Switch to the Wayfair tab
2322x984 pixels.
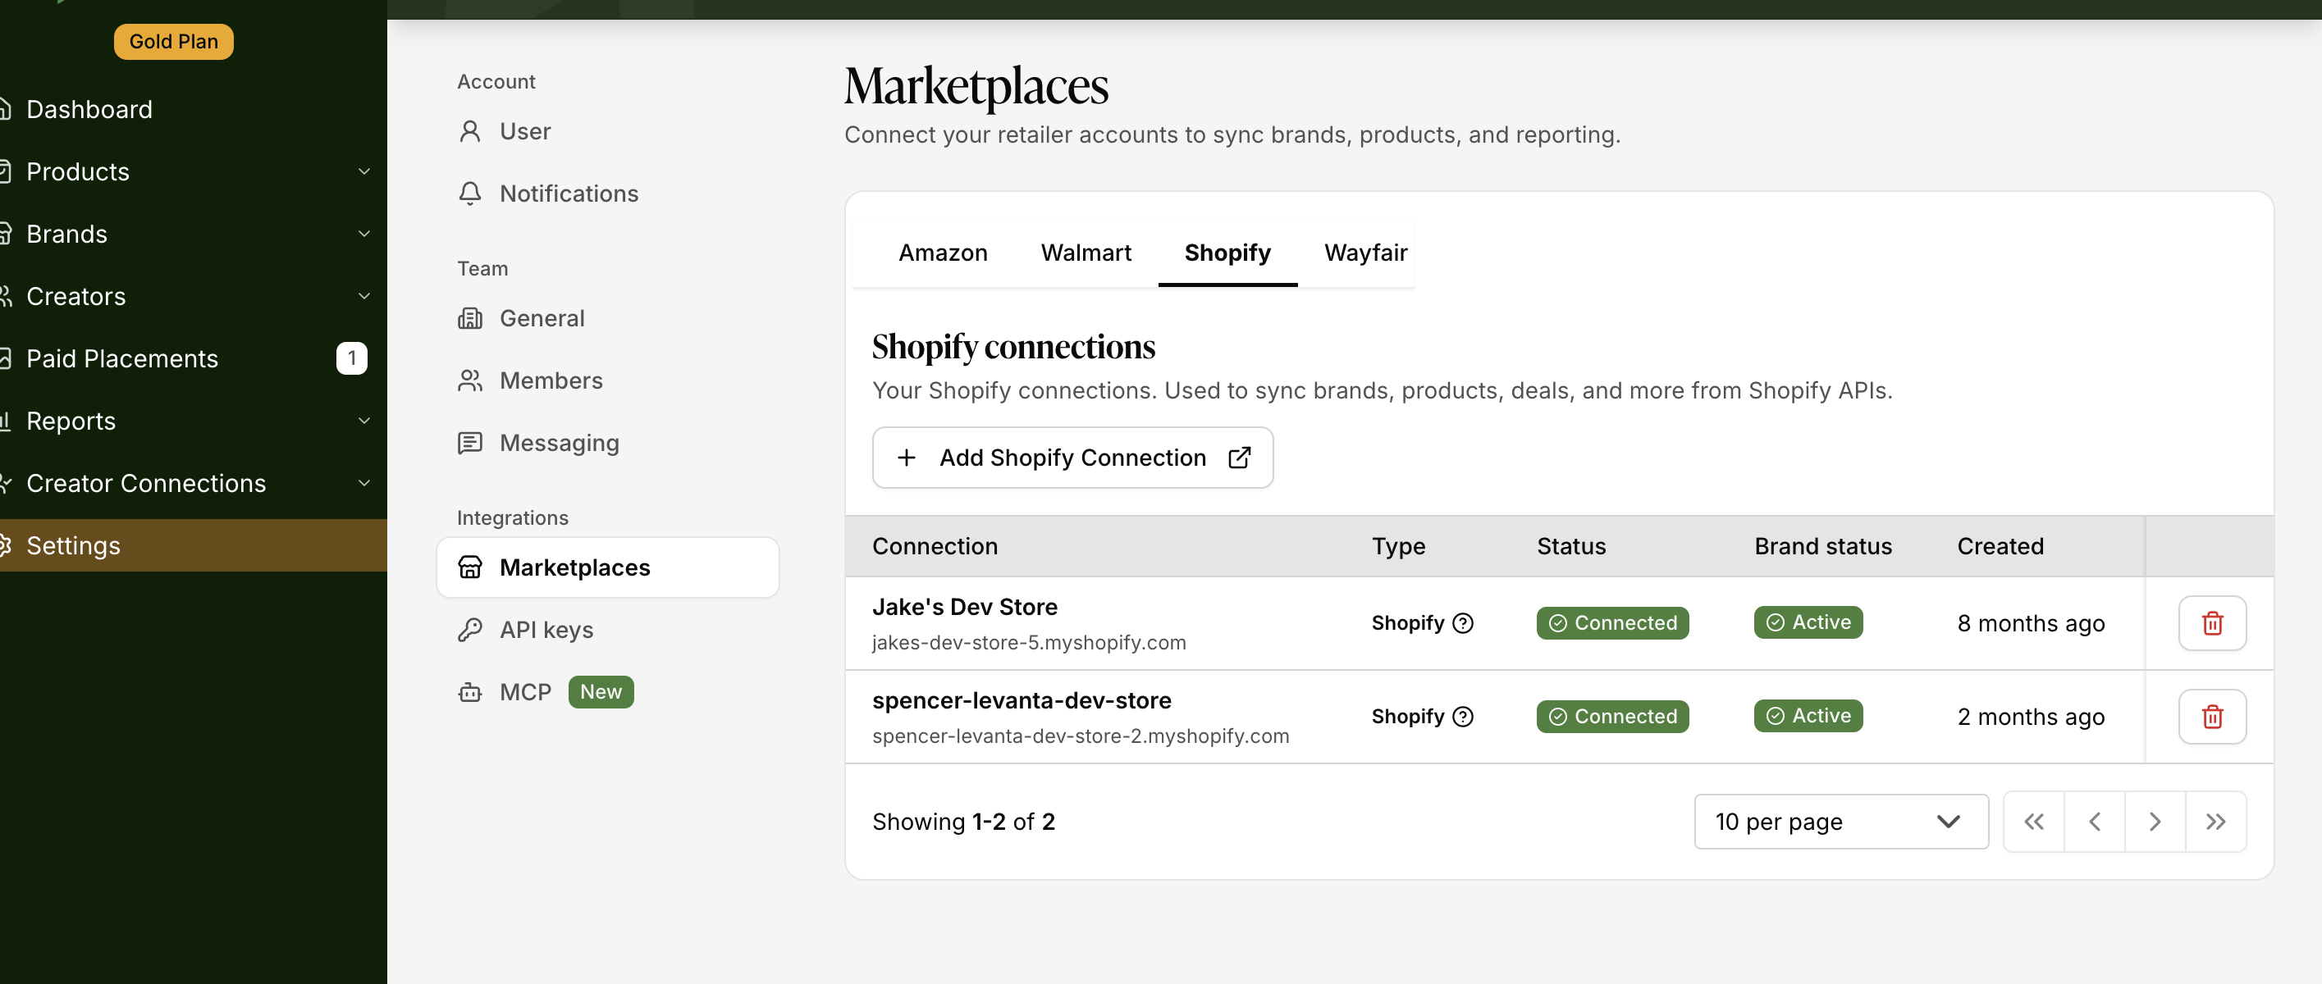click(1364, 253)
